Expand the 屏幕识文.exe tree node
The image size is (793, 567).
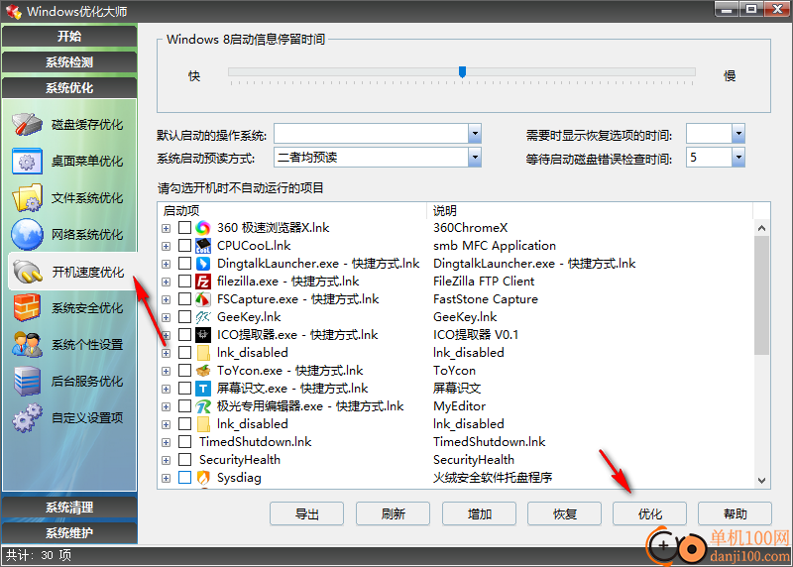click(x=166, y=389)
